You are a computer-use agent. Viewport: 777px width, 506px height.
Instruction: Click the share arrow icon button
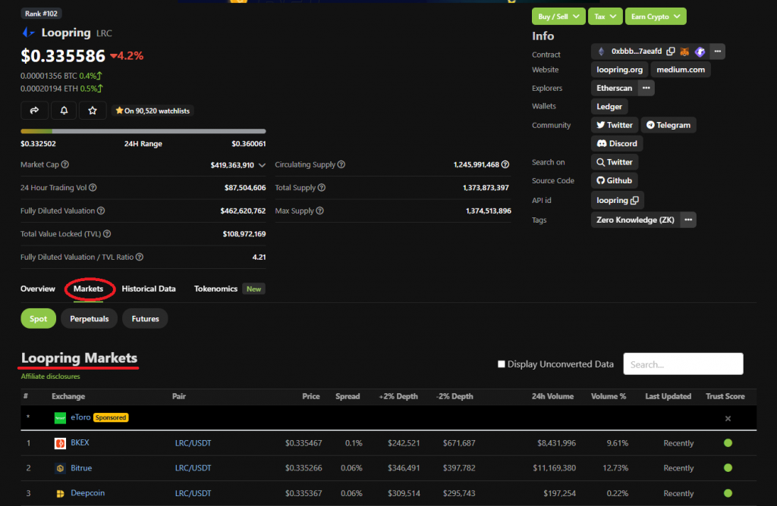click(34, 111)
